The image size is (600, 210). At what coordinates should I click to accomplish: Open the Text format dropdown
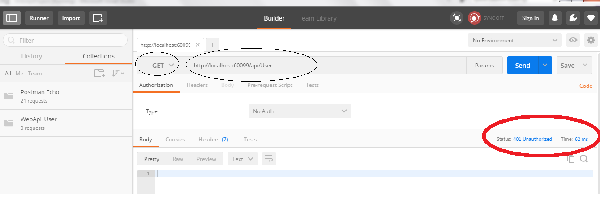click(243, 159)
